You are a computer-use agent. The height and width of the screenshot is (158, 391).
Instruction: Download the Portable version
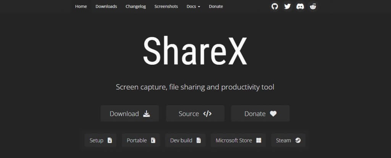tap(141, 140)
